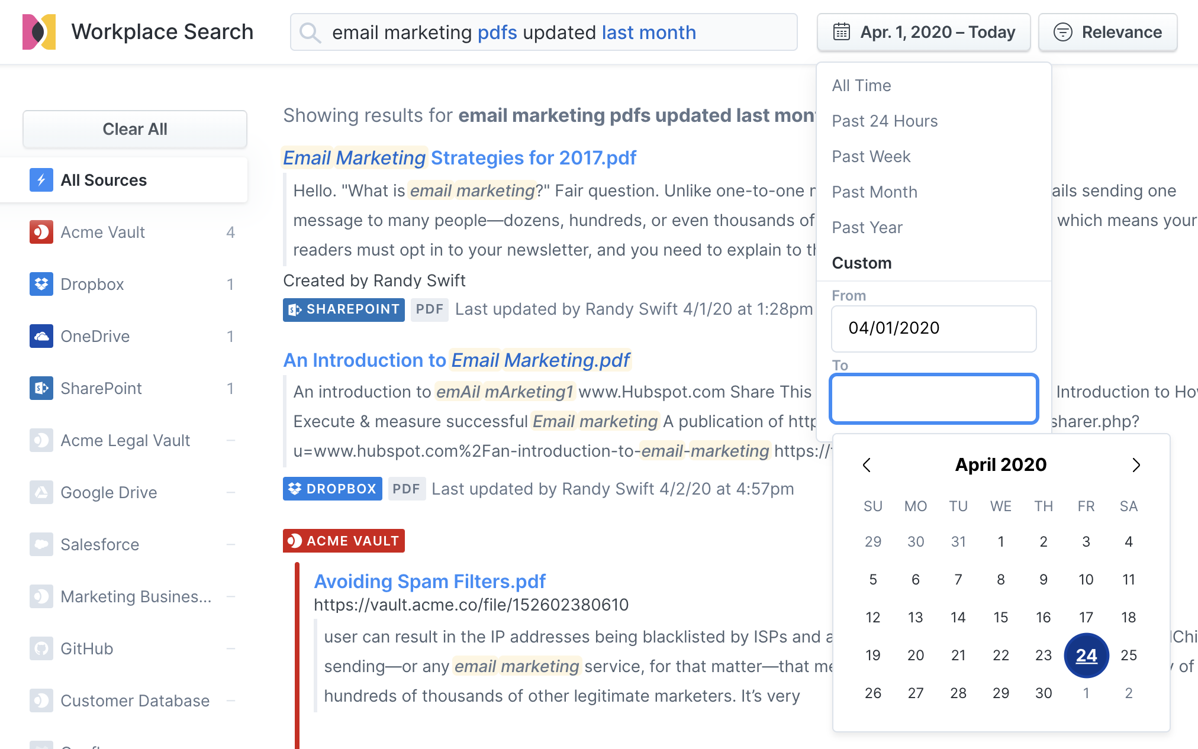This screenshot has height=749, width=1198.
Task: Open the Relevance sort dropdown
Action: coord(1107,32)
